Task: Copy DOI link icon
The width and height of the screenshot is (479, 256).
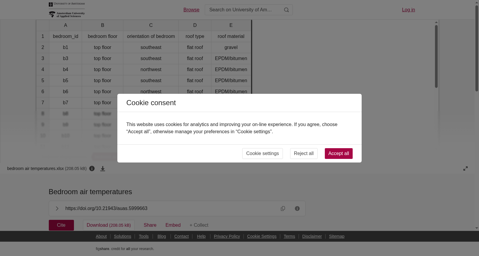Action: pos(283,209)
